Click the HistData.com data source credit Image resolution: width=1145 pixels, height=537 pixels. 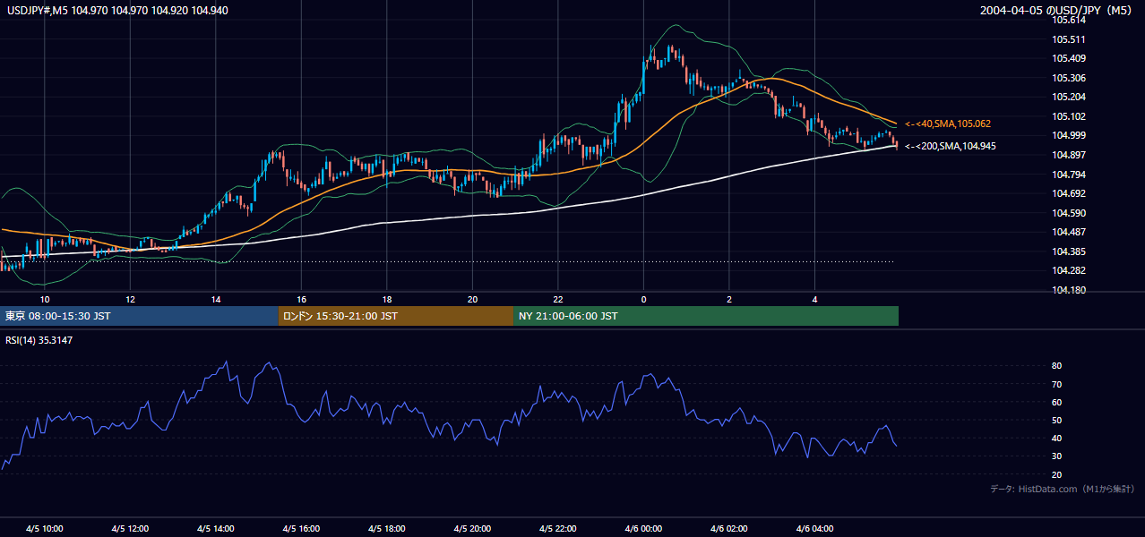(1062, 489)
